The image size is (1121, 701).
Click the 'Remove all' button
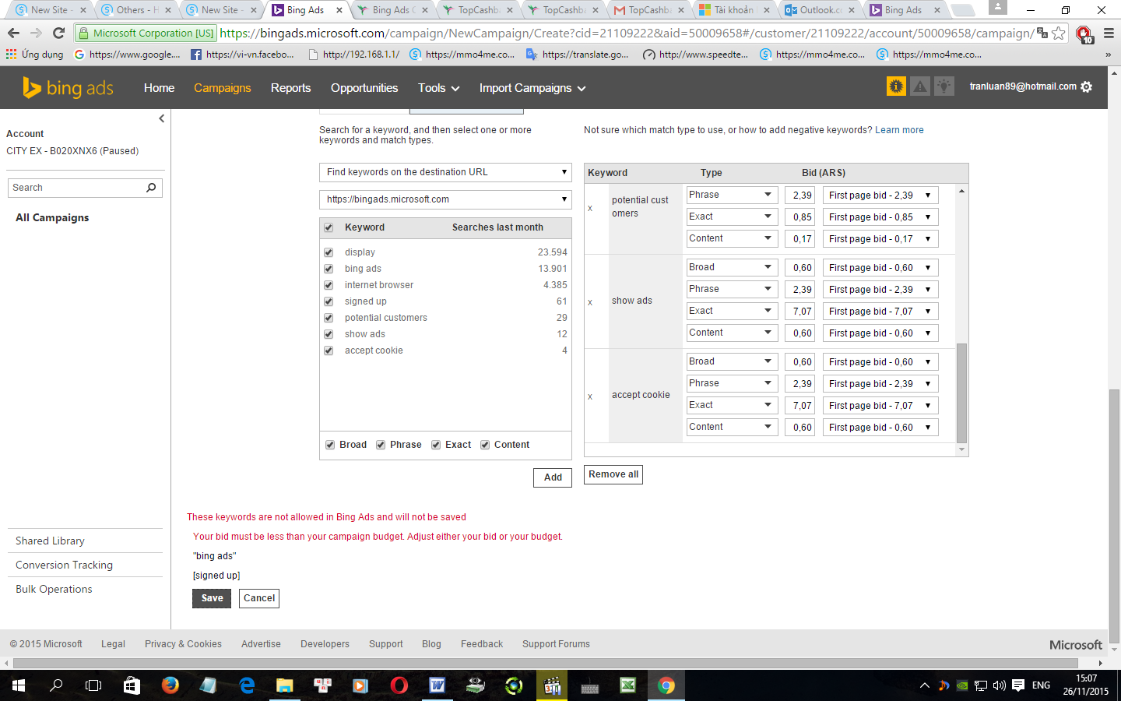613,474
